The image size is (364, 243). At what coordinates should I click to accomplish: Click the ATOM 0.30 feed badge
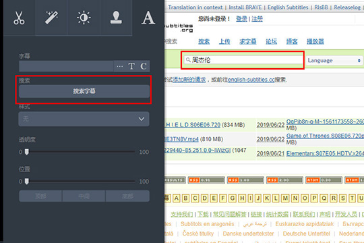click(x=324, y=180)
